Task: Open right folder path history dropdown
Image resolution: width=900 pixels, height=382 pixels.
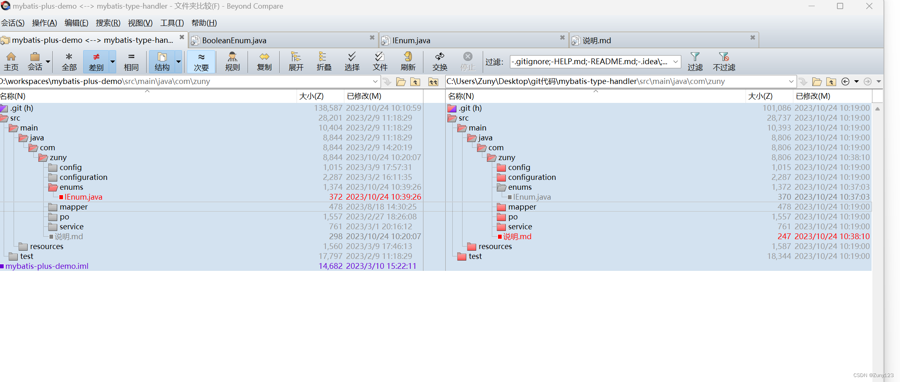Action: click(791, 82)
